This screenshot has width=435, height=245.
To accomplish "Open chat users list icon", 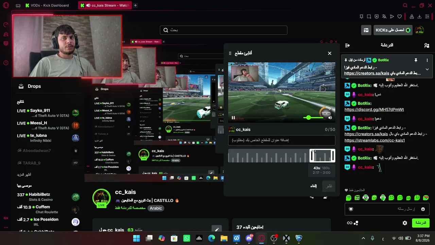I will [x=427, y=45].
